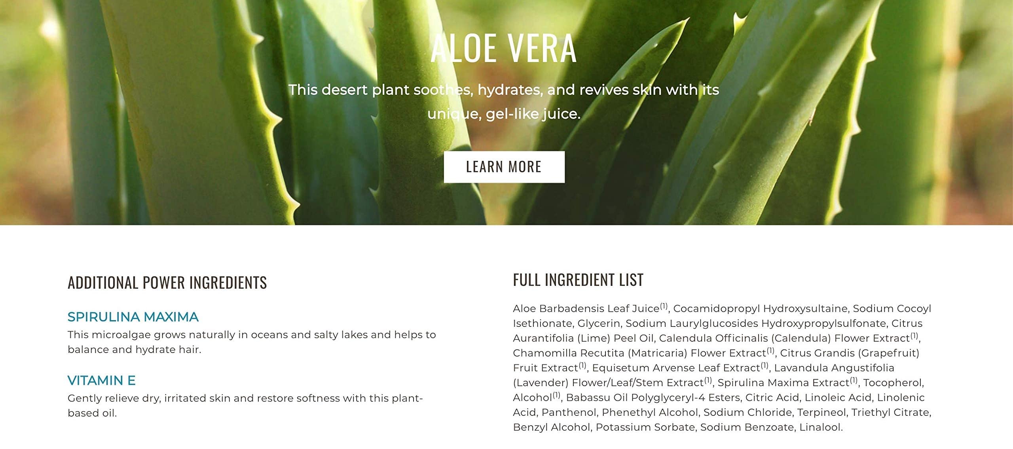This screenshot has width=1013, height=449.
Task: Click the ADDITIONAL POWER INGREDIENTS heading
Action: tap(167, 283)
